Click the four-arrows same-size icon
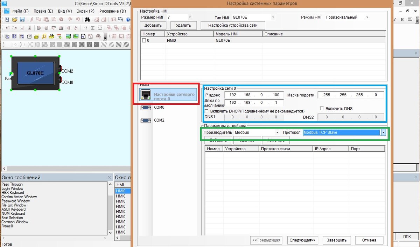The width and height of the screenshot is (420, 247). coord(100,28)
